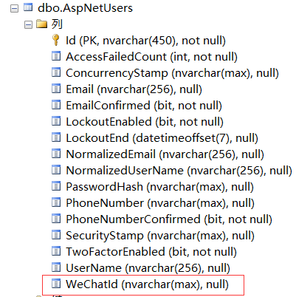Select the 列 folder label
Viewport: 296px width, 297px height.
click(x=57, y=24)
